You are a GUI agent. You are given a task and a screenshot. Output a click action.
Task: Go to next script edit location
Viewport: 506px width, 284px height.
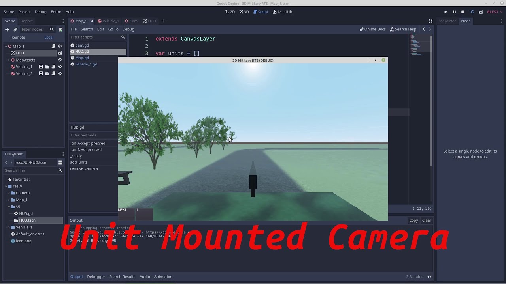click(430, 29)
